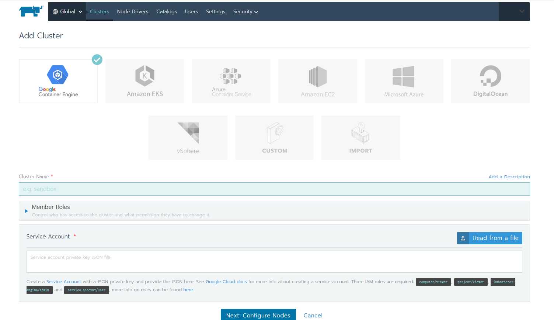Pick the vSphere provider tile
This screenshot has height=320, width=554.
click(188, 138)
